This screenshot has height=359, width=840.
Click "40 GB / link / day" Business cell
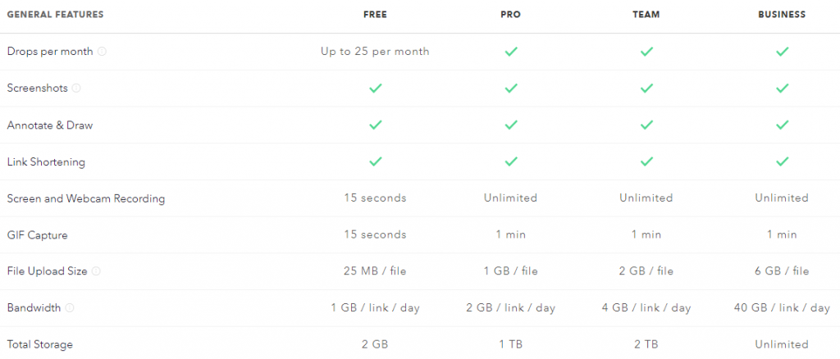[x=782, y=308]
